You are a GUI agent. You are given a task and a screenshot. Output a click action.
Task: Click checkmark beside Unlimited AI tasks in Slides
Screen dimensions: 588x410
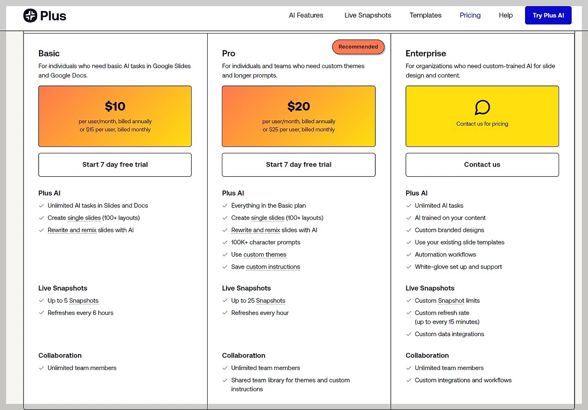41,206
